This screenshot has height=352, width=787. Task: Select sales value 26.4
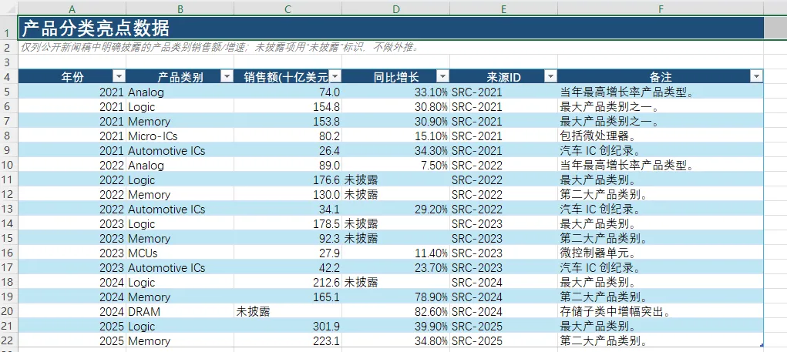pos(288,150)
